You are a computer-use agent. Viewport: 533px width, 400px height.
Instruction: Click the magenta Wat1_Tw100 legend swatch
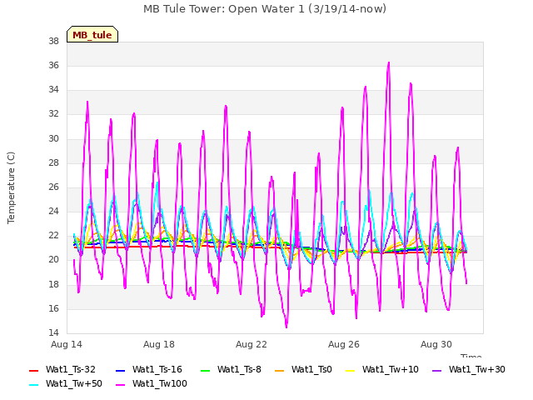[120, 385]
